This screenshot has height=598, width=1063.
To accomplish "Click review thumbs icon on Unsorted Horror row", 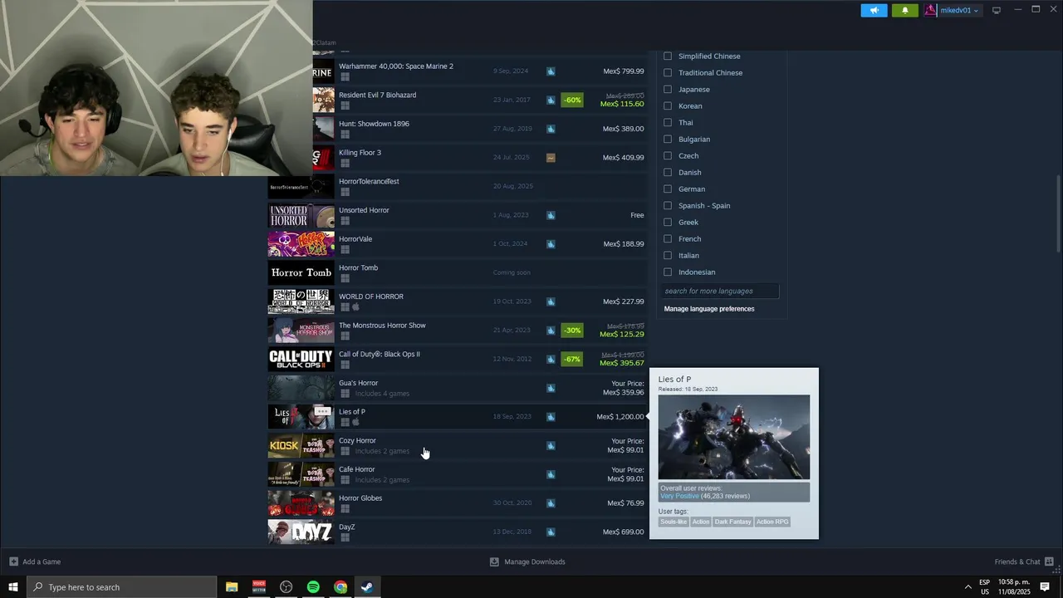I will tap(551, 215).
